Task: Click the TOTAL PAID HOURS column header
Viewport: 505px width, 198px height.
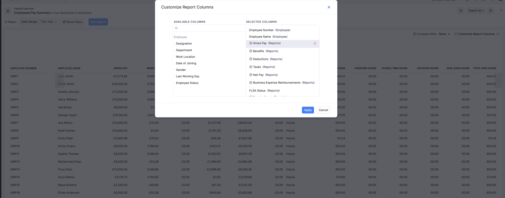Action: [485, 68]
